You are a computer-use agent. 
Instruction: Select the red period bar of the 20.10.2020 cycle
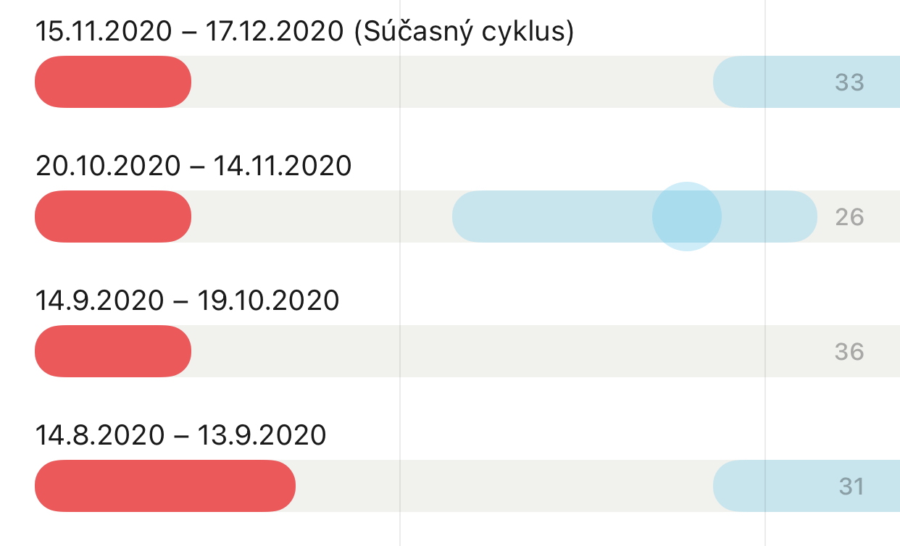coord(113,217)
